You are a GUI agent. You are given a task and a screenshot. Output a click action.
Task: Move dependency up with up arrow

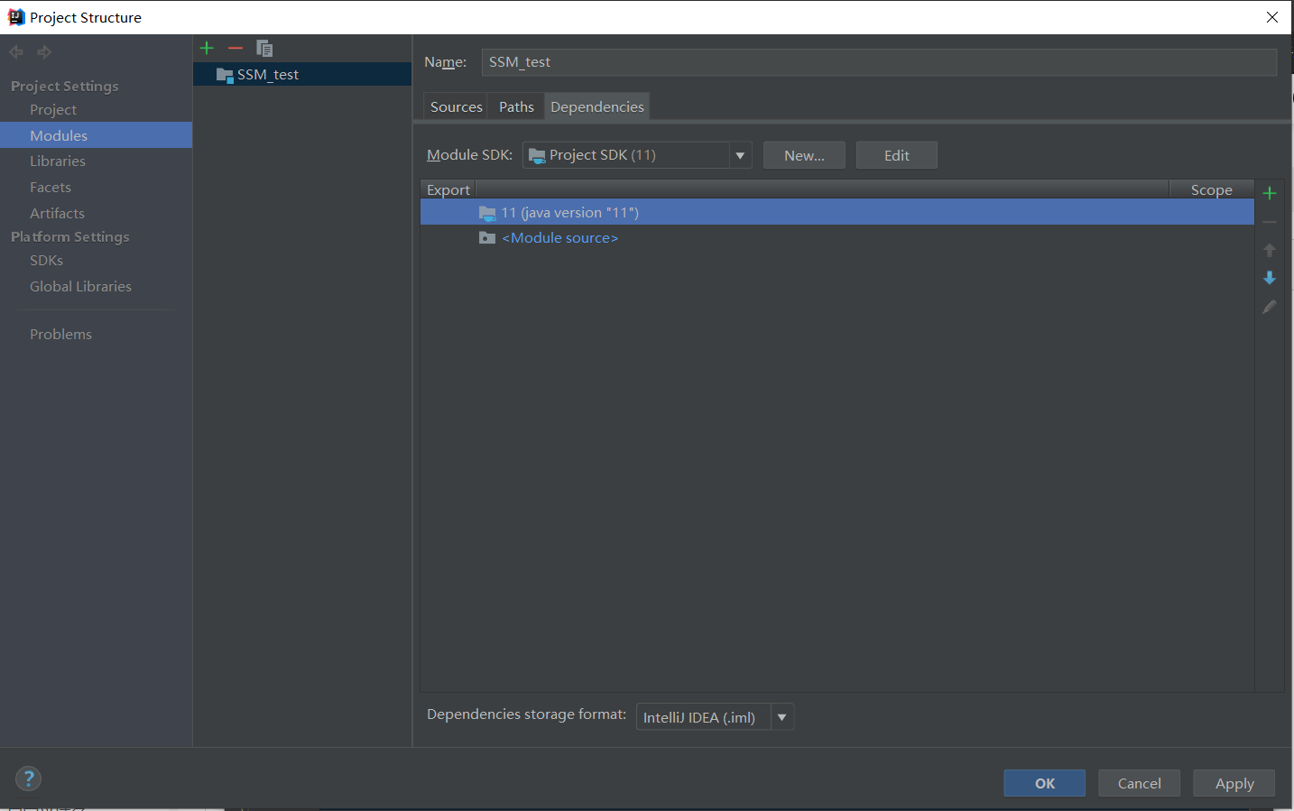(1270, 250)
